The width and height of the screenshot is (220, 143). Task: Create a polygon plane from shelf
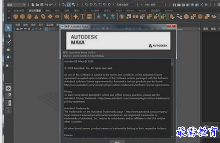[x=50, y=17]
